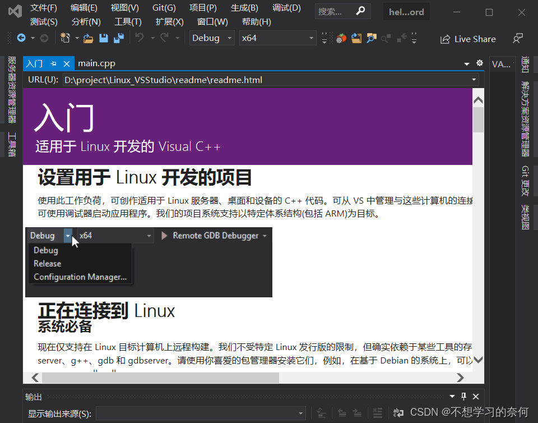
Task: Click the navigate forward arrow icon
Action: [44, 38]
